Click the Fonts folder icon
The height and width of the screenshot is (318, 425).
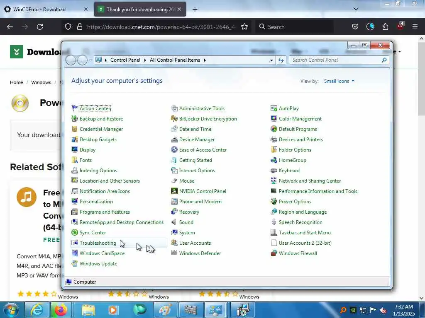coord(75,160)
